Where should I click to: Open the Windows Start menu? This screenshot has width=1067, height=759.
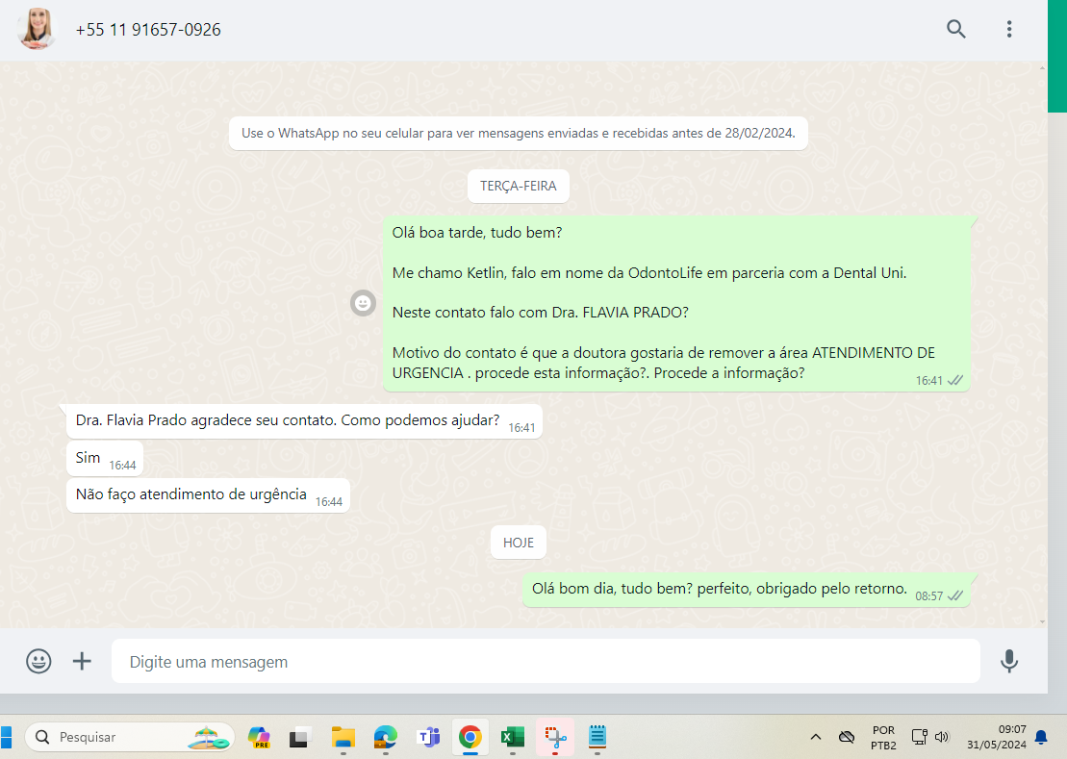pyautogui.click(x=6, y=737)
